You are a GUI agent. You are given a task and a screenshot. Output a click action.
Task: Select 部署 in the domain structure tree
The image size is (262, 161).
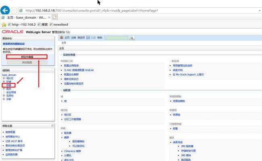9,85
